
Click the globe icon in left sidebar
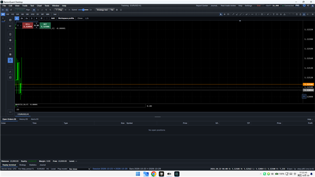[x=10, y=40]
